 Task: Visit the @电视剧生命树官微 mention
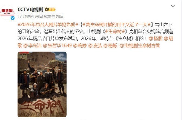point(140,46)
